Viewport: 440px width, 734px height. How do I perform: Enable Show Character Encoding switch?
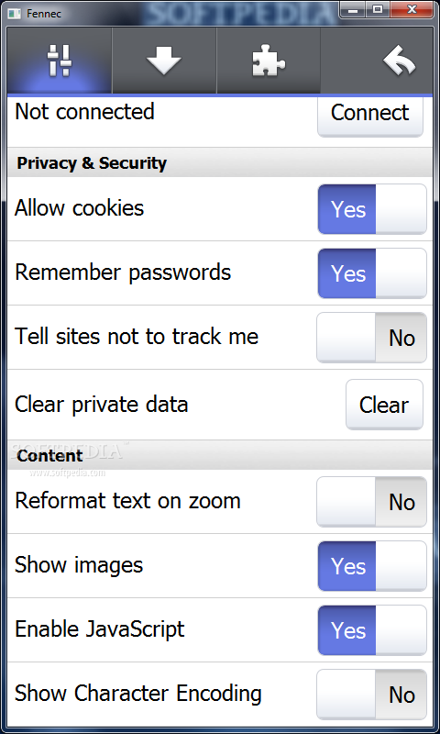(x=372, y=695)
